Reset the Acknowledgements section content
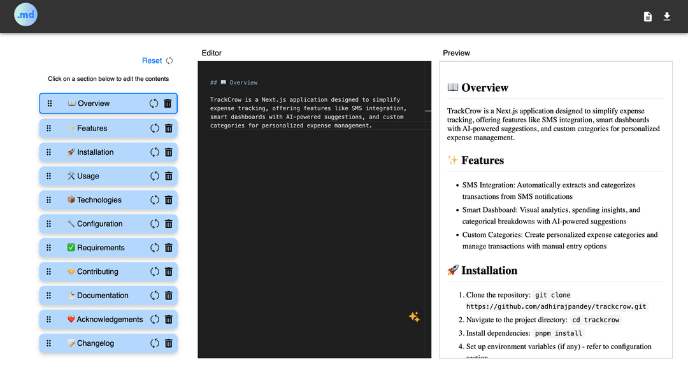Screen dimensions: 688x372 click(x=154, y=319)
